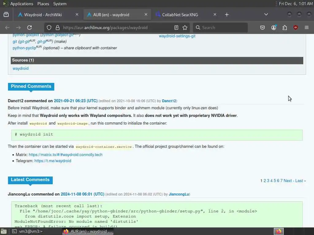The width and height of the screenshot is (314, 235).
Task: Open the Telegram t.me/waydroid link
Action: [x=53, y=161]
